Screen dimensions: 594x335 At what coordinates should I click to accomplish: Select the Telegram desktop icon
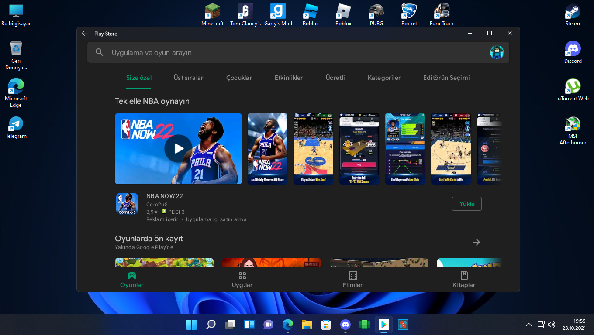click(x=16, y=127)
